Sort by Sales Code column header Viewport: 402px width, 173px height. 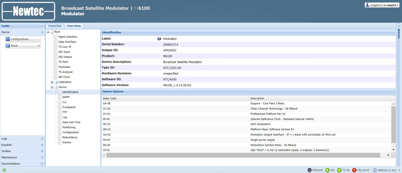175,98
